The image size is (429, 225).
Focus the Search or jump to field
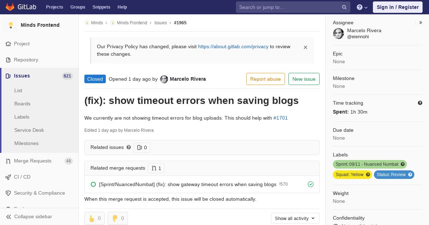(x=293, y=7)
